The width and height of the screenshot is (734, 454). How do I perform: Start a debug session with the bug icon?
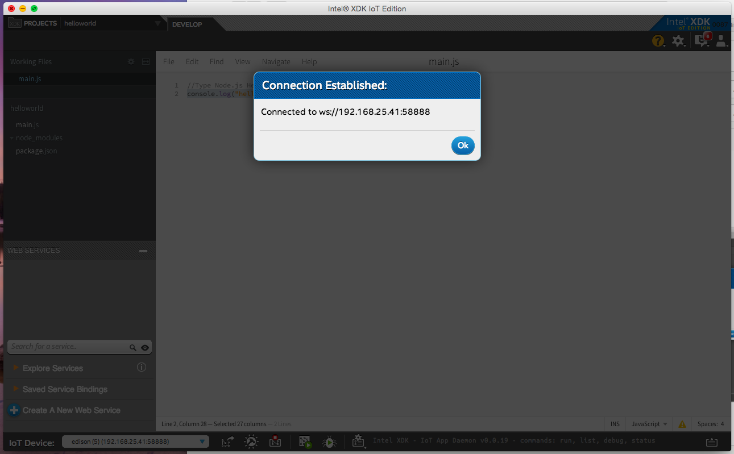[x=330, y=441]
